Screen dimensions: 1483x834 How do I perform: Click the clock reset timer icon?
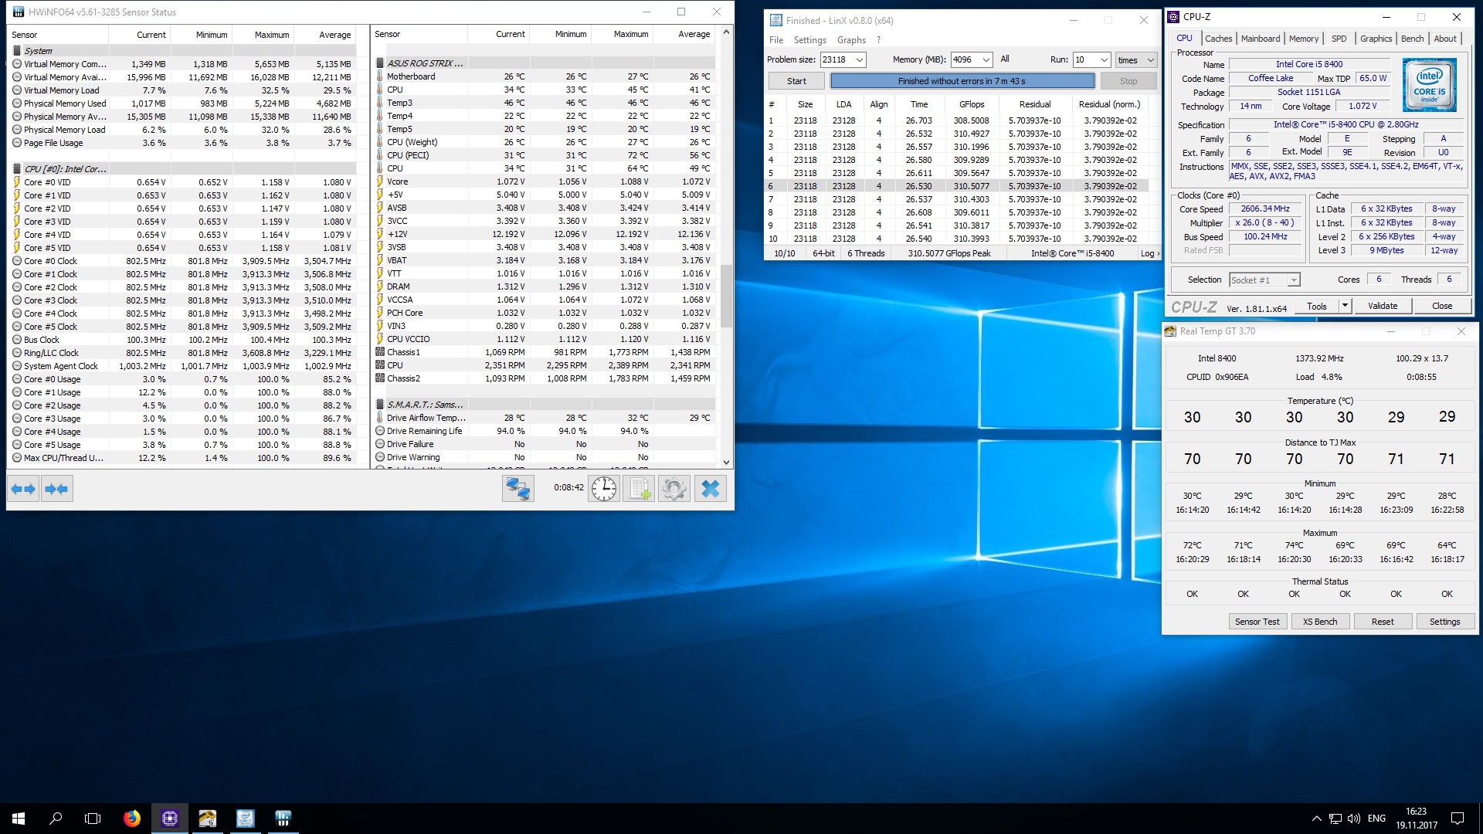[604, 489]
